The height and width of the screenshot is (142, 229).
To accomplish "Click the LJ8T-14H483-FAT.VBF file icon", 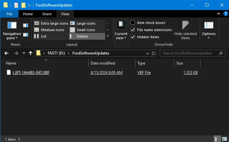I will [x=9, y=72].
